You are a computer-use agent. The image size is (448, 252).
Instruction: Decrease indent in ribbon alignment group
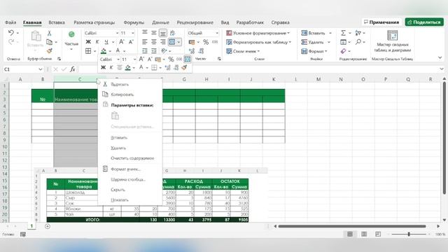pyautogui.click(x=145, y=51)
